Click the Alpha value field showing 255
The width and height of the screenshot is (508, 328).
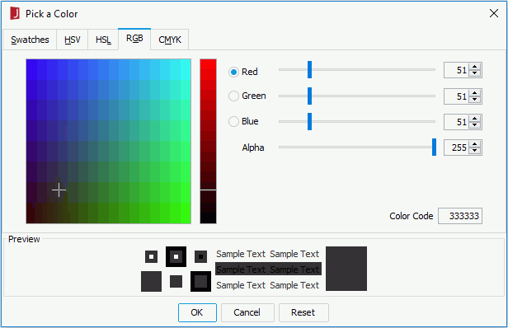[x=457, y=148]
